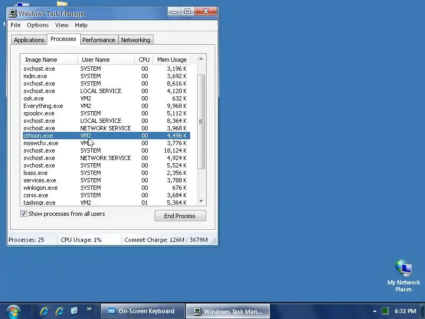Screen dimensions: 425x319
Task: Select the ctfmon.exe process row
Action: tap(106, 136)
